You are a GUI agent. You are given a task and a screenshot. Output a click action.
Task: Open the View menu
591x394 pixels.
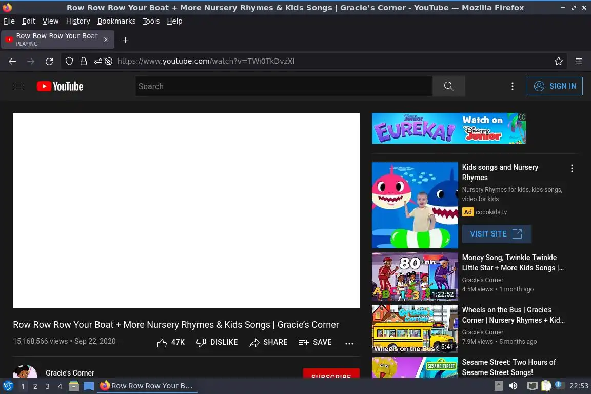tap(50, 21)
